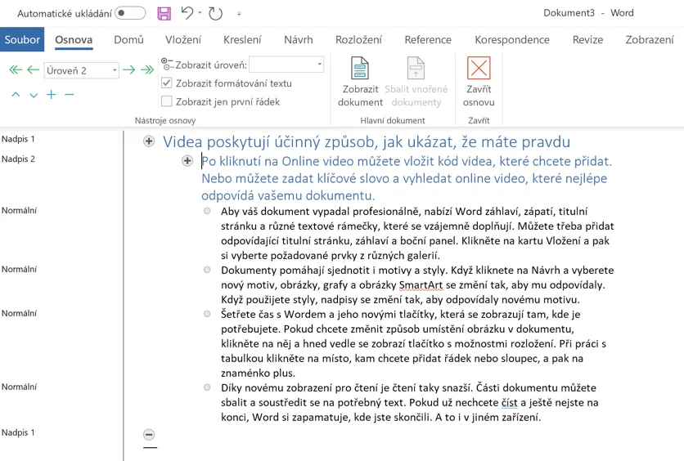Move the outline item down

34,95
